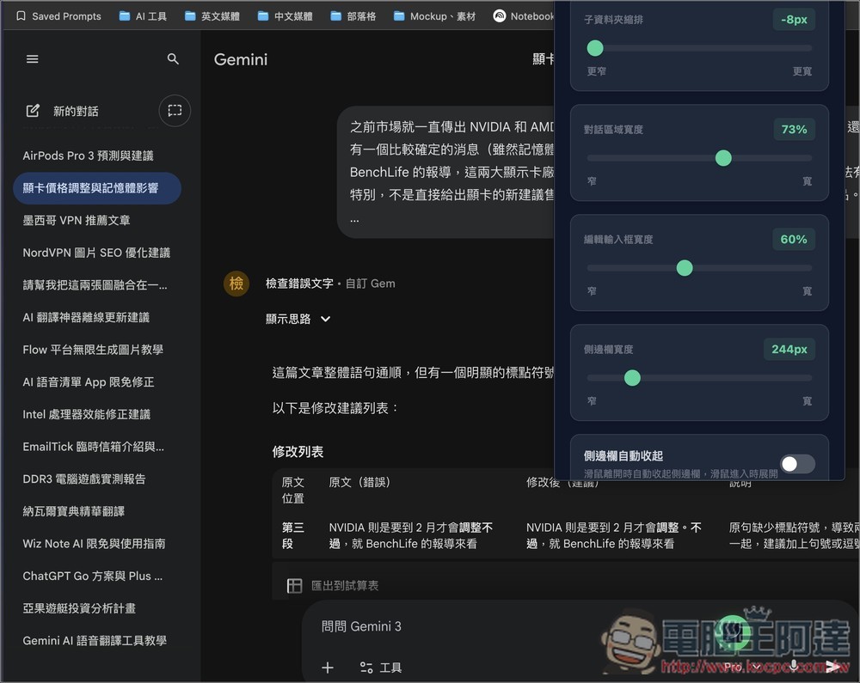Open the 部落格 bookmark folder
The image size is (860, 683).
pos(355,15)
